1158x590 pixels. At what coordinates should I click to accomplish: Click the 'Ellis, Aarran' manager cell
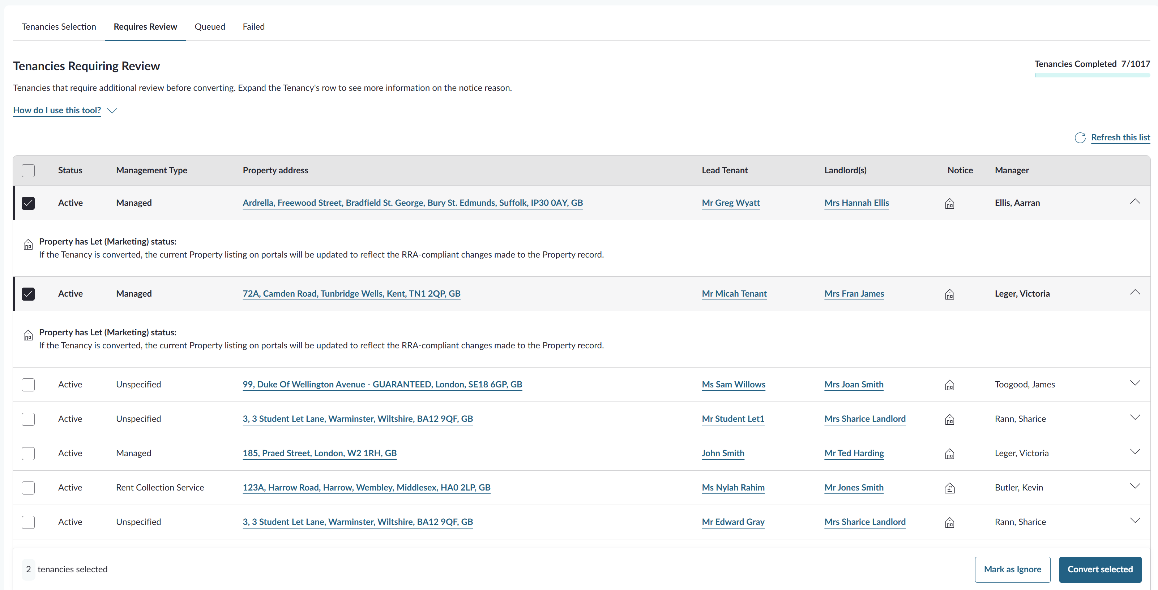click(1017, 203)
